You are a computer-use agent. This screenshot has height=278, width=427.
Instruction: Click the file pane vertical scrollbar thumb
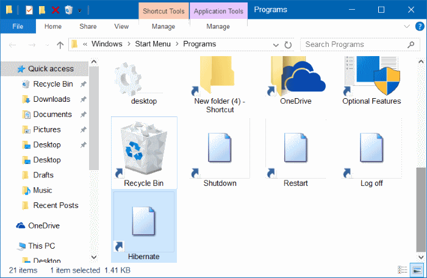point(421,210)
